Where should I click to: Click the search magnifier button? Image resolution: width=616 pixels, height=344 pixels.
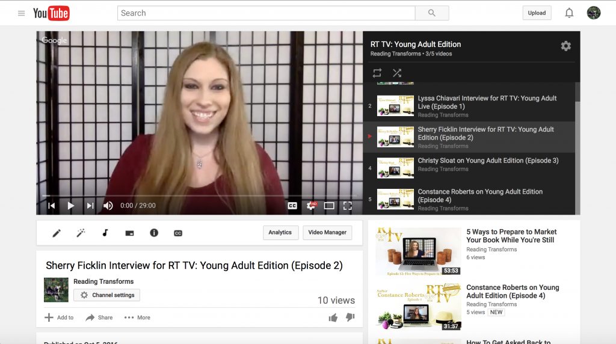[x=431, y=13]
